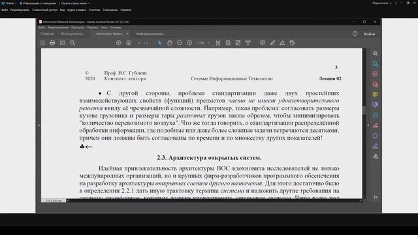Open the Fill & Sign tool in right pane
The height and width of the screenshot is (235, 418).
pyautogui.click(x=375, y=146)
